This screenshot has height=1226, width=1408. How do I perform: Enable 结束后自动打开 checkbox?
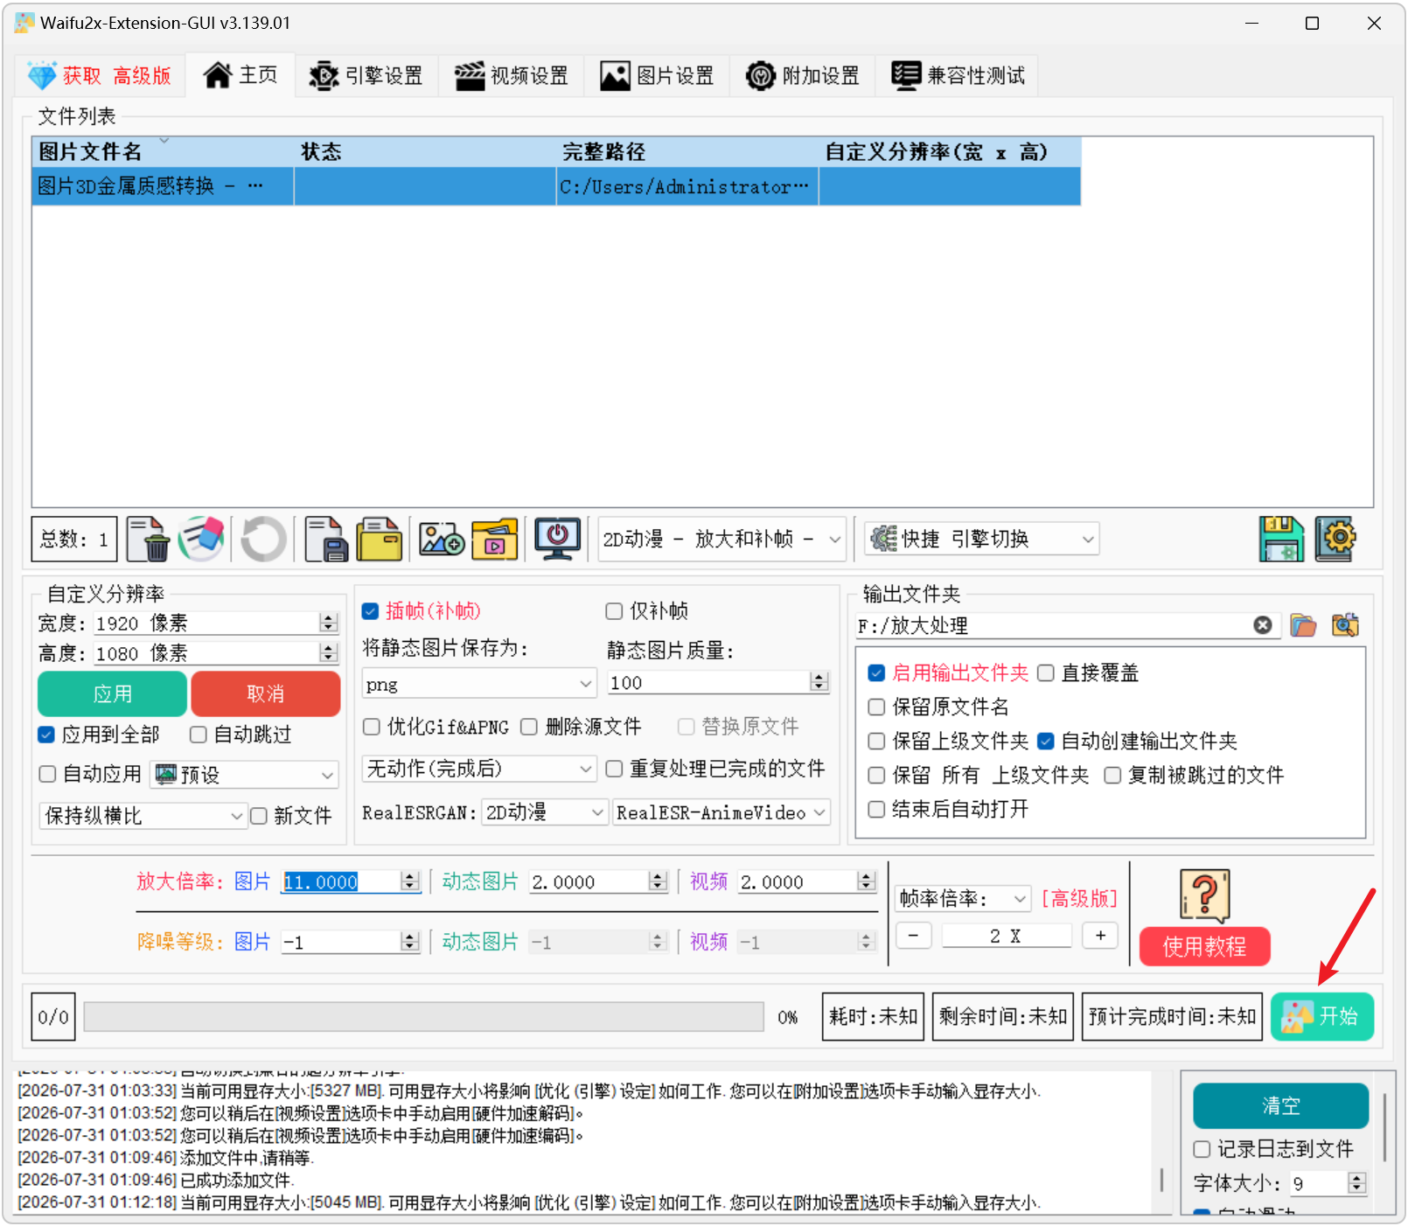click(876, 809)
